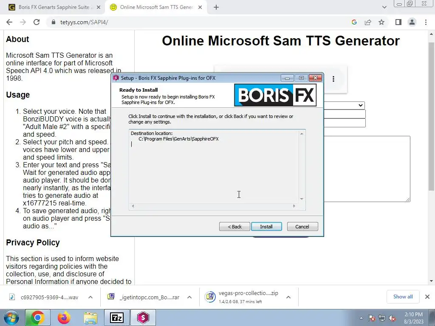Click the Ready to Install heading
435x326 pixels.
click(x=138, y=90)
